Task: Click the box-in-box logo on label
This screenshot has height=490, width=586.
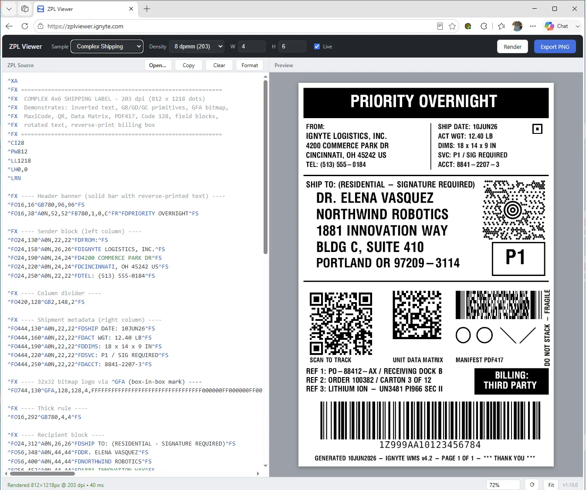Action: click(x=537, y=129)
